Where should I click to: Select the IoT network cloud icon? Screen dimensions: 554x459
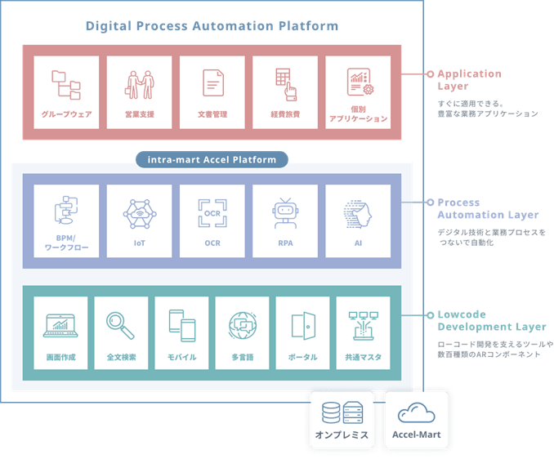coord(140,214)
